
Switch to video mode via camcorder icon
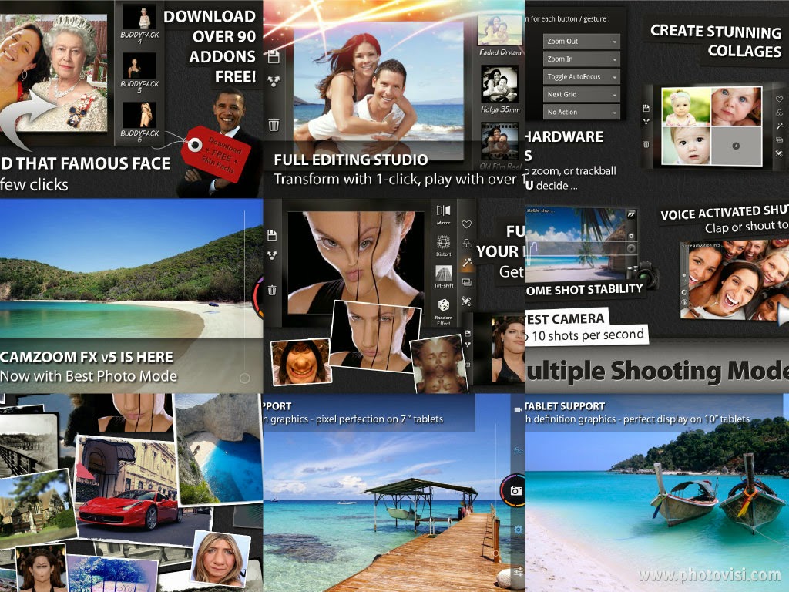click(518, 410)
